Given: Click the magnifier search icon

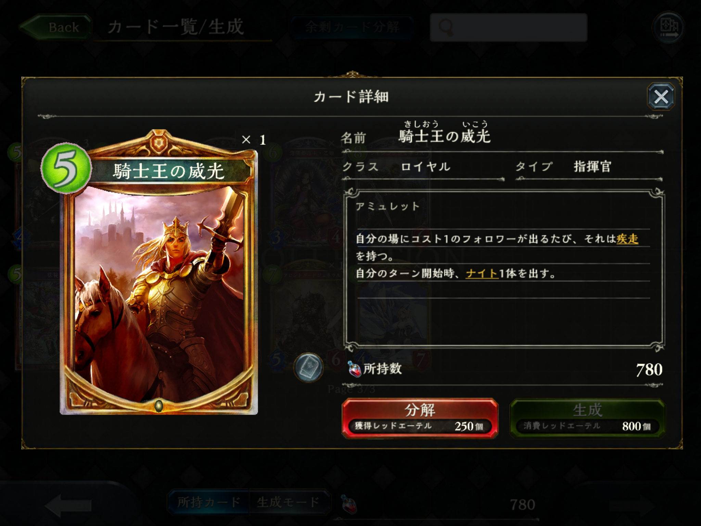Looking at the screenshot, I should pyautogui.click(x=446, y=27).
